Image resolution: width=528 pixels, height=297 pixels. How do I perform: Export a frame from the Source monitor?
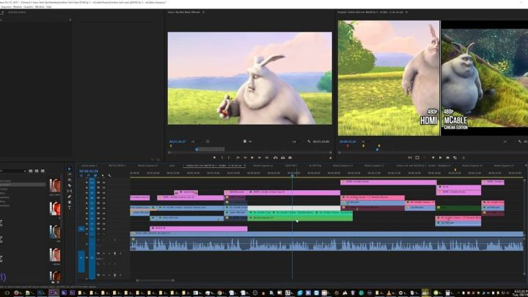(x=290, y=158)
